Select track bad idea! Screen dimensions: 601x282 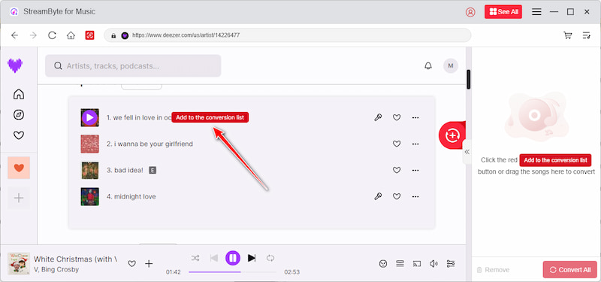pos(125,170)
